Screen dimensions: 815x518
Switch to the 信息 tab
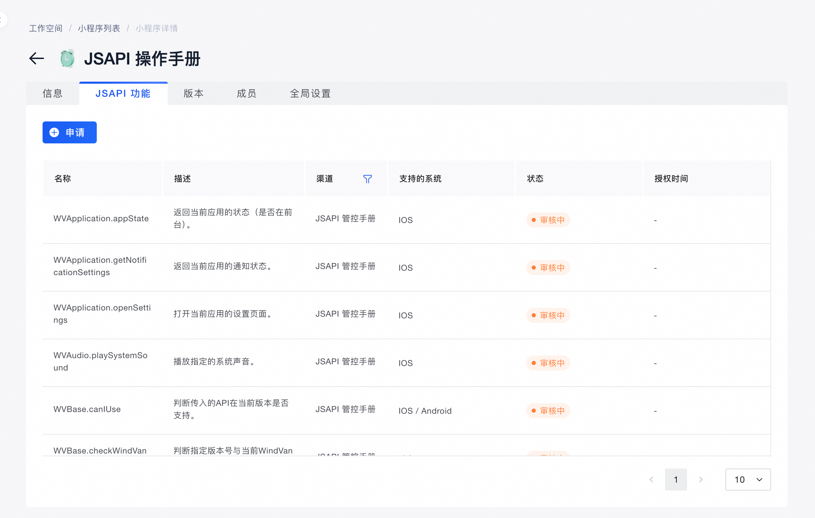coord(52,94)
